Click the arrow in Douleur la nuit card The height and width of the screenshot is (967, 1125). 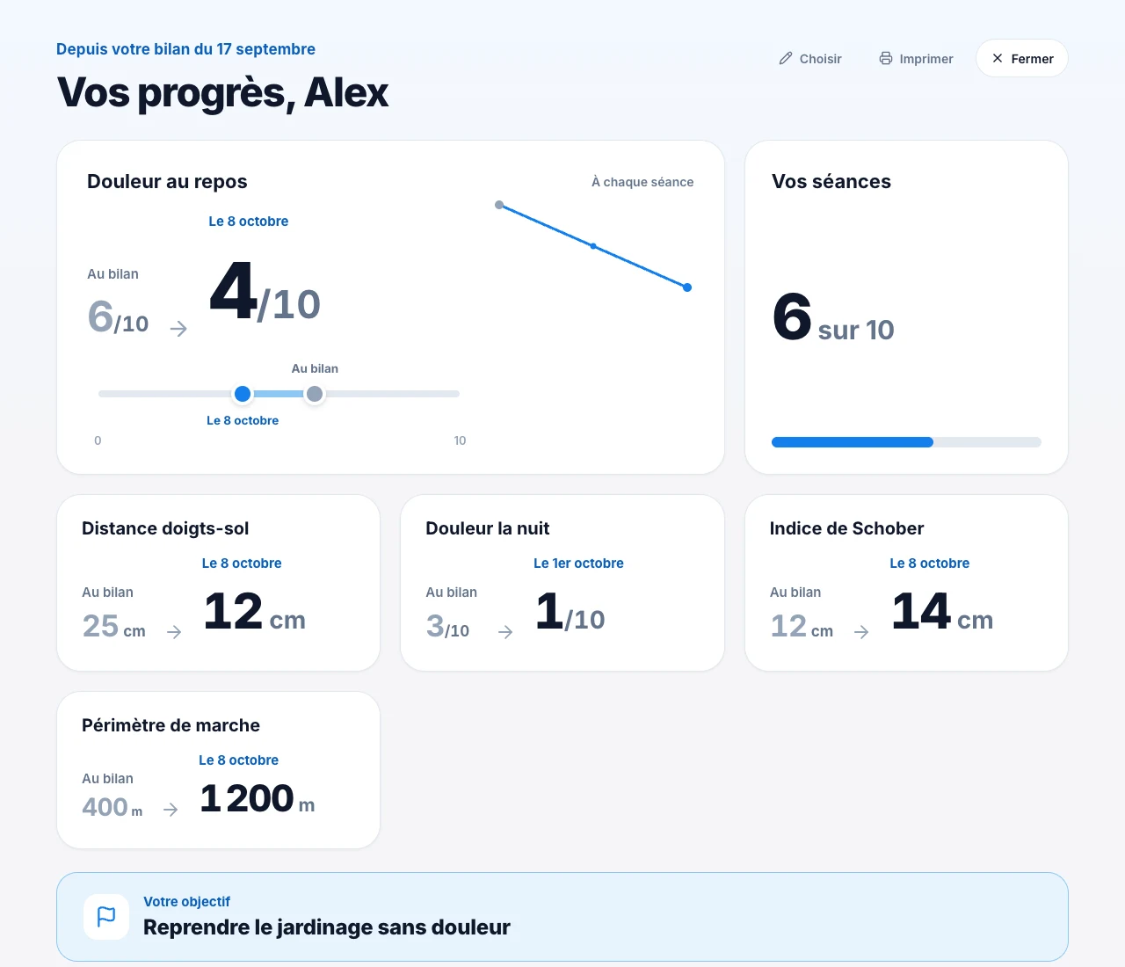point(505,632)
